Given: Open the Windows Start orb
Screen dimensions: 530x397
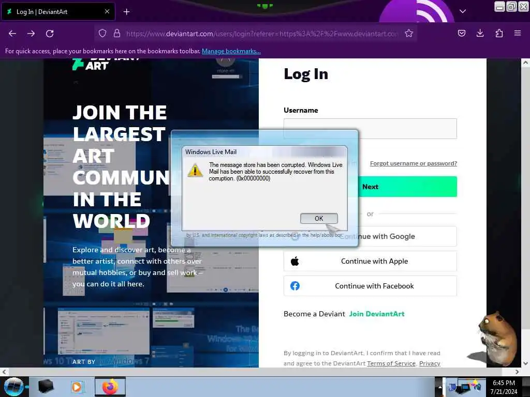Looking at the screenshot, I should click(14, 387).
